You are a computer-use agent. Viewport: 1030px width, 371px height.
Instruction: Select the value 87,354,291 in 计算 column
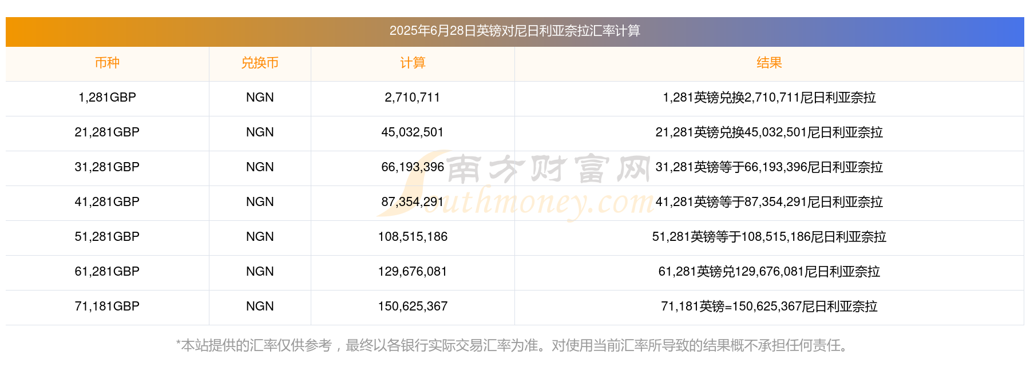pyautogui.click(x=413, y=202)
